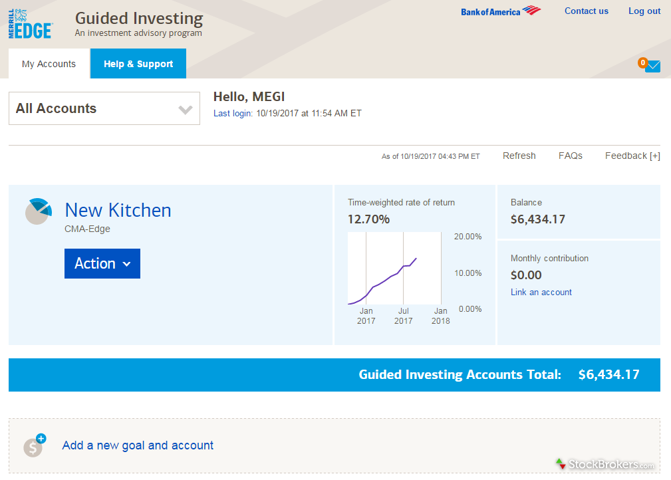Open the New Kitchen account
Screen dimensions: 671x480
coord(117,210)
